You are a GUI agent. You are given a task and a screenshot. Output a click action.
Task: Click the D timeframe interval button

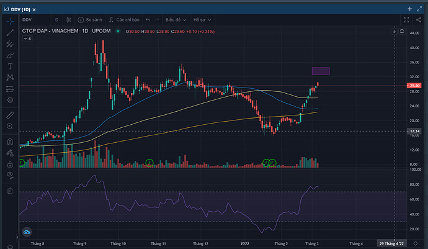click(57, 19)
